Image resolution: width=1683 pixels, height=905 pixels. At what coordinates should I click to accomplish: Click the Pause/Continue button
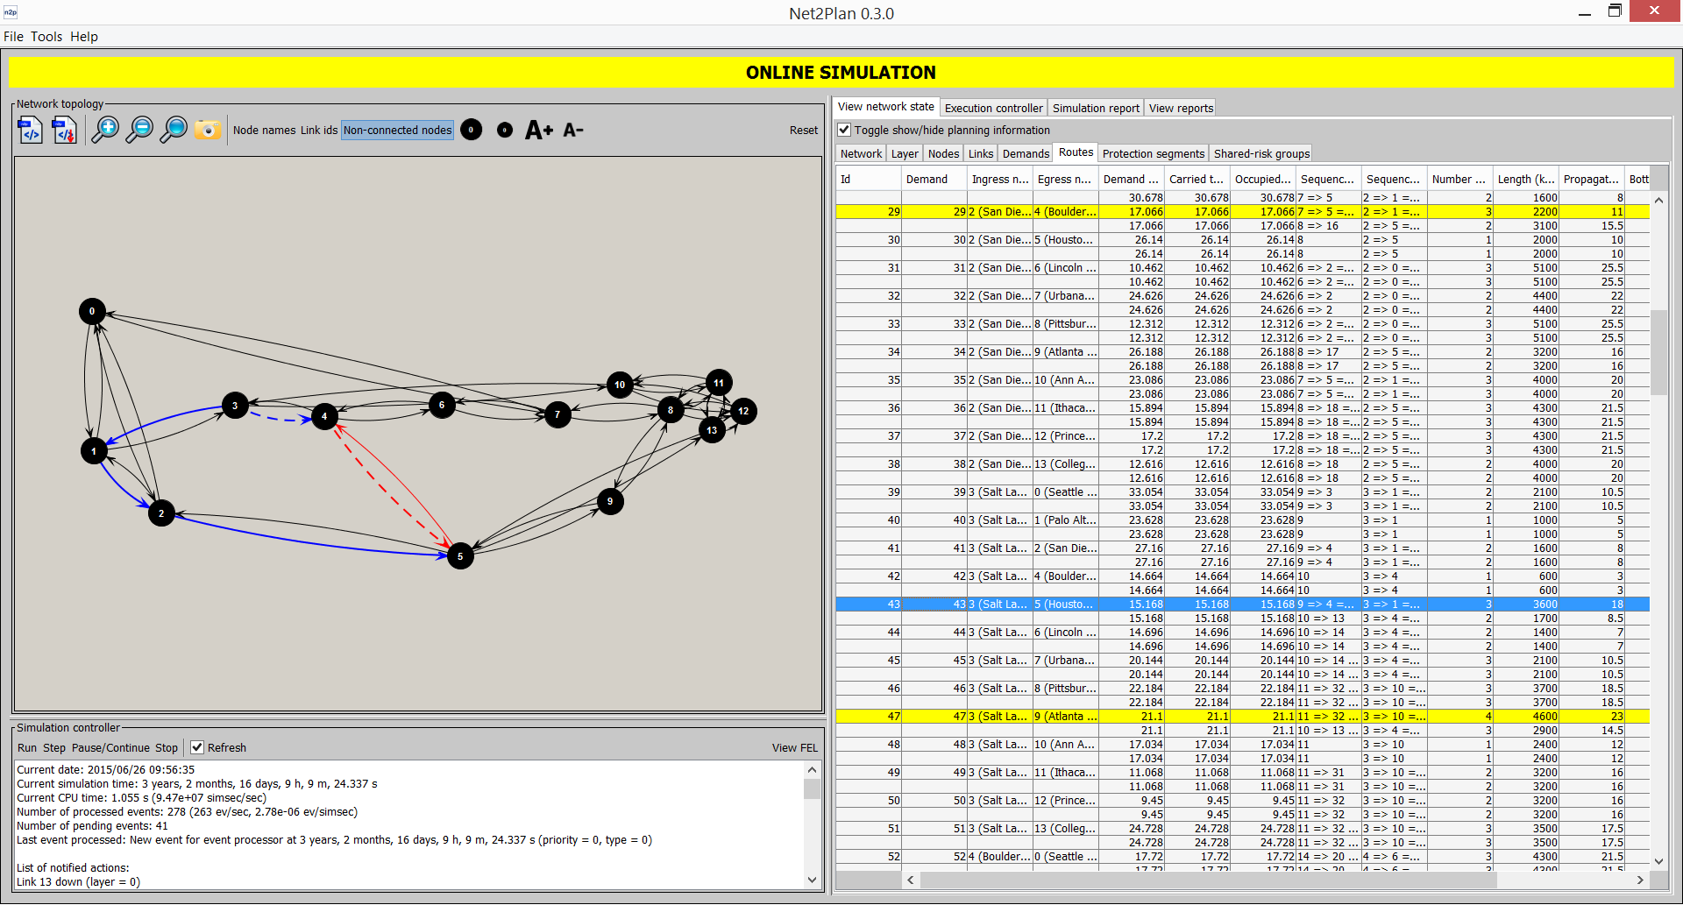point(110,747)
